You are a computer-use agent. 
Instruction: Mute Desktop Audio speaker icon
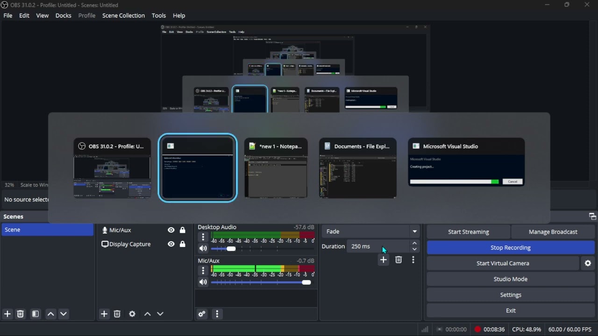tap(203, 249)
